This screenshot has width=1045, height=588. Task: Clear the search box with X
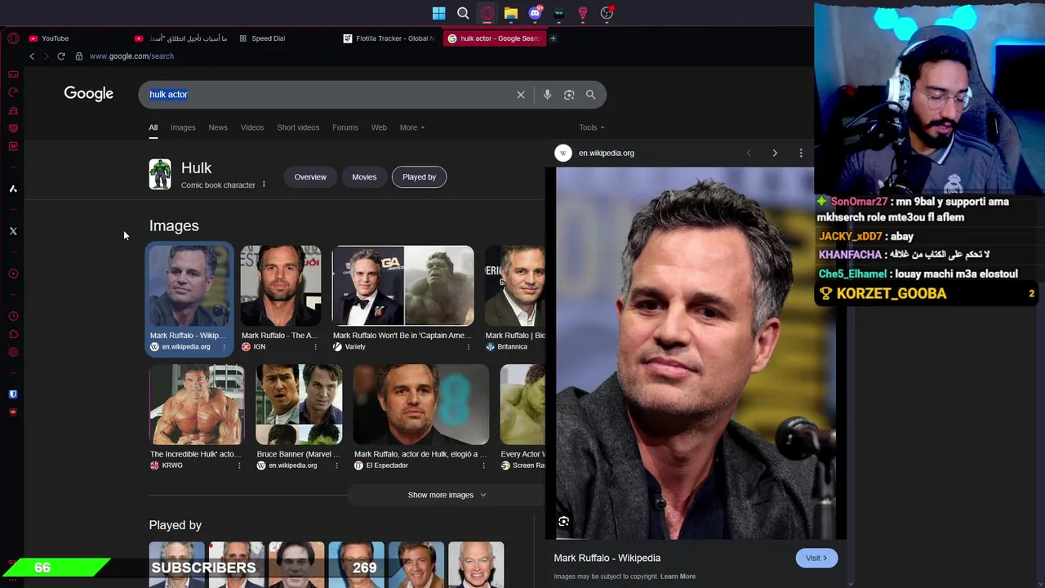(x=521, y=95)
